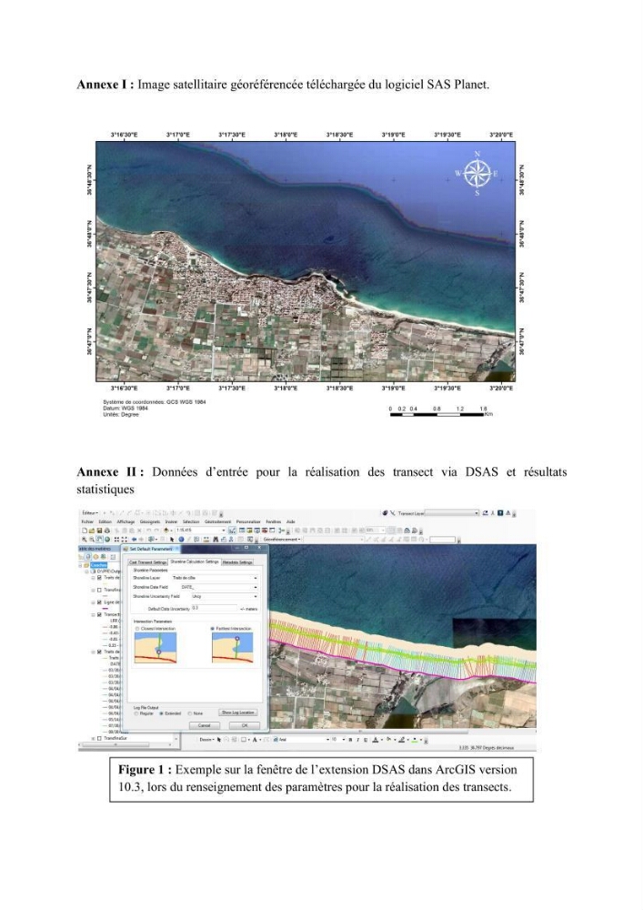
Task: Click the Show Log Location button
Action: click(237, 713)
